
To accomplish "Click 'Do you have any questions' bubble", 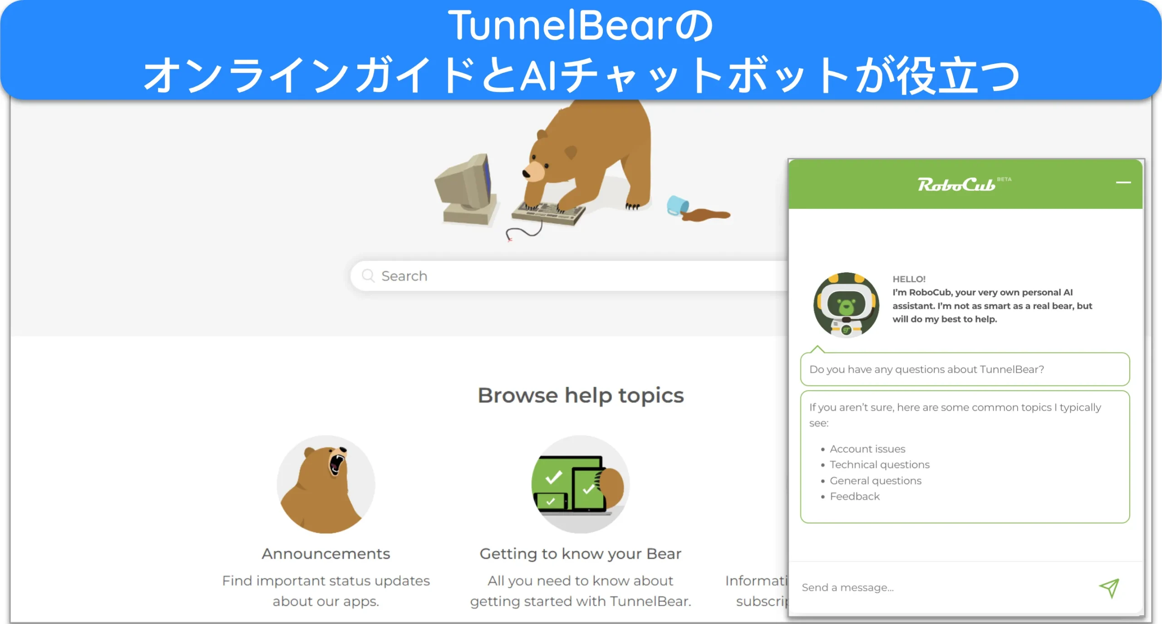I will pyautogui.click(x=965, y=369).
